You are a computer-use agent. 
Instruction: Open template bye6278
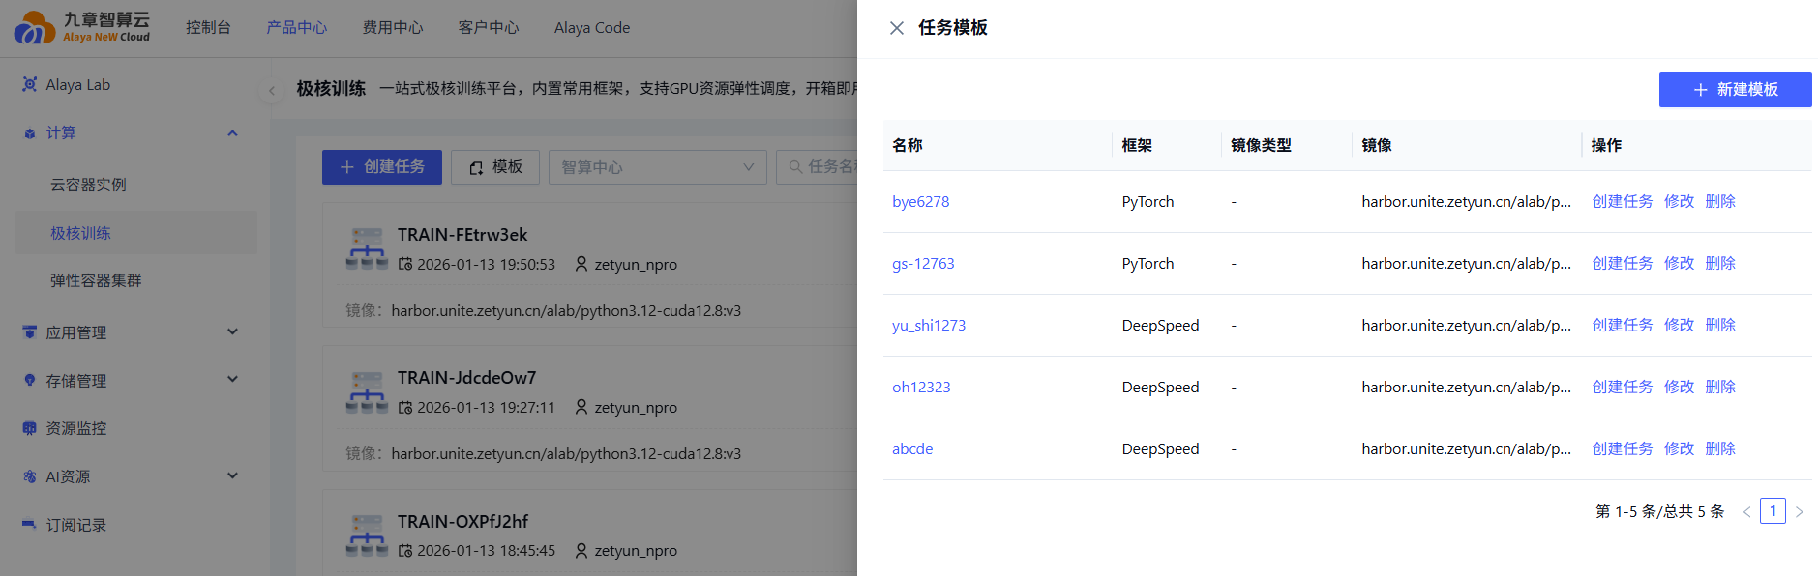point(920,201)
